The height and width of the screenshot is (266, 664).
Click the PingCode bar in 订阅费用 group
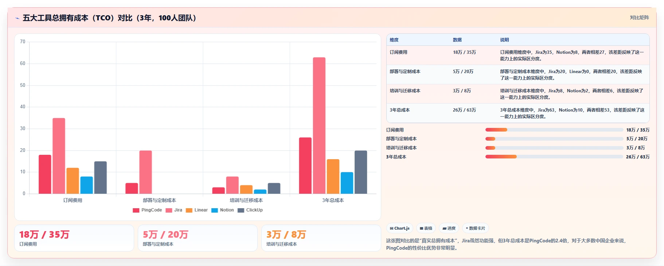tap(45, 174)
